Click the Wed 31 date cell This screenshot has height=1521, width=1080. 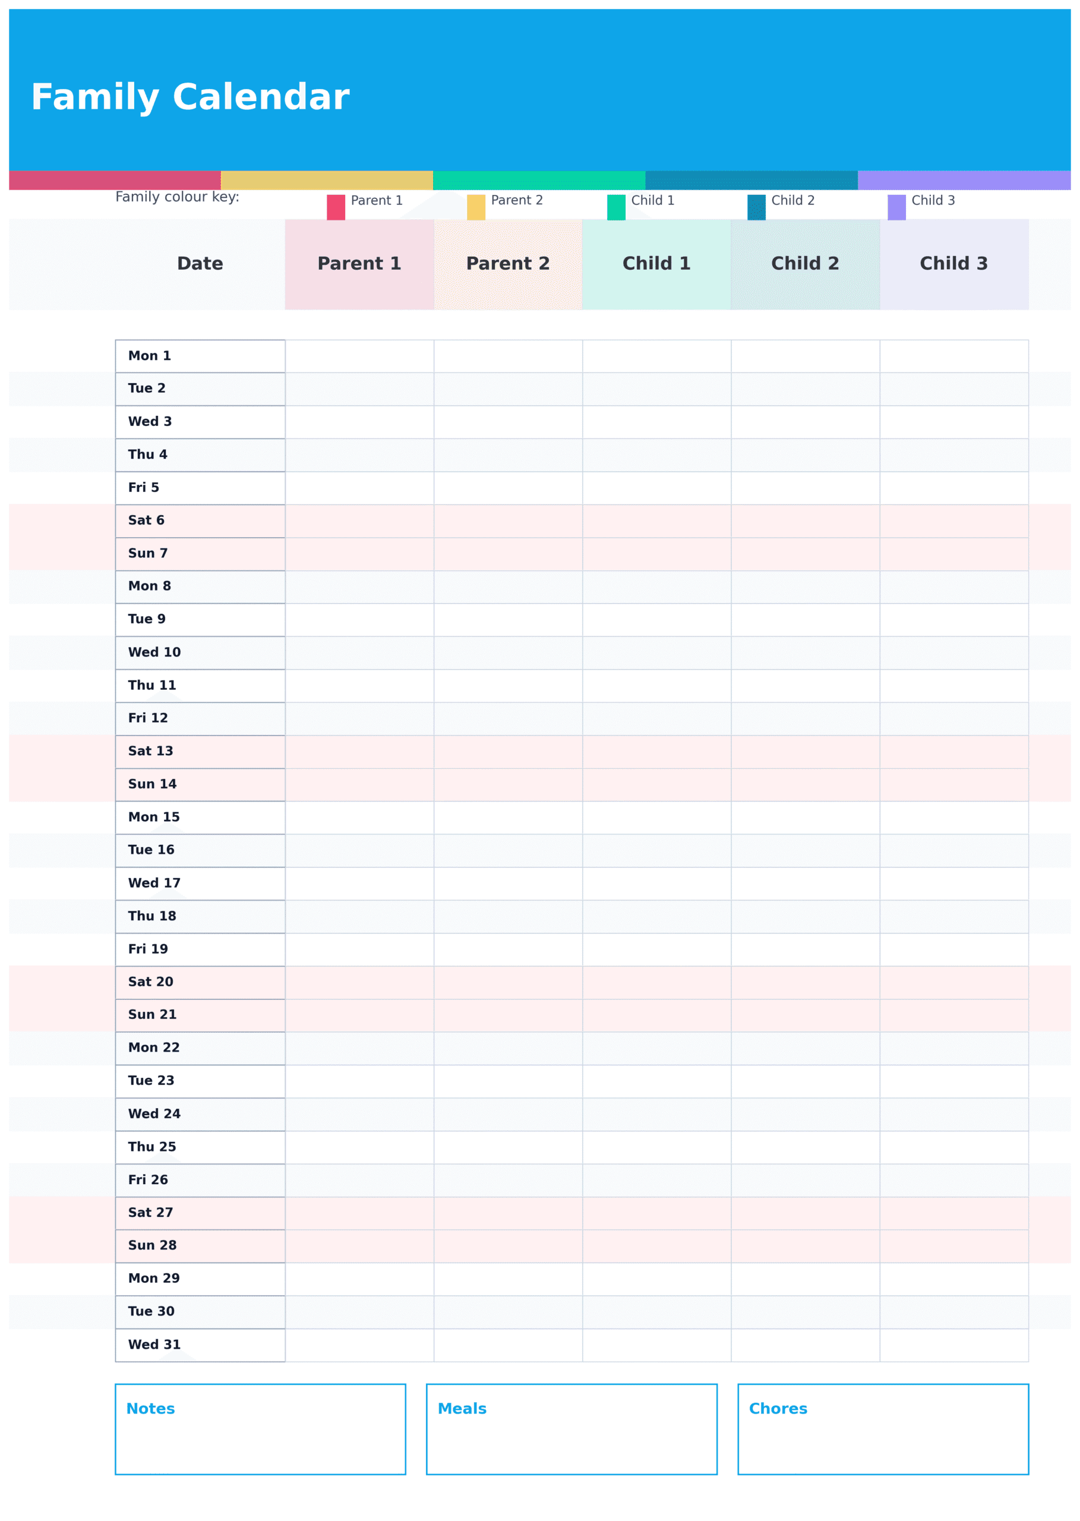[x=200, y=1345]
